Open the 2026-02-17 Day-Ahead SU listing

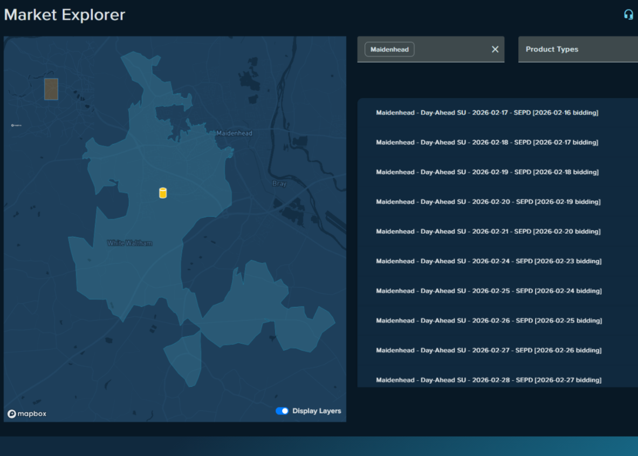point(486,113)
